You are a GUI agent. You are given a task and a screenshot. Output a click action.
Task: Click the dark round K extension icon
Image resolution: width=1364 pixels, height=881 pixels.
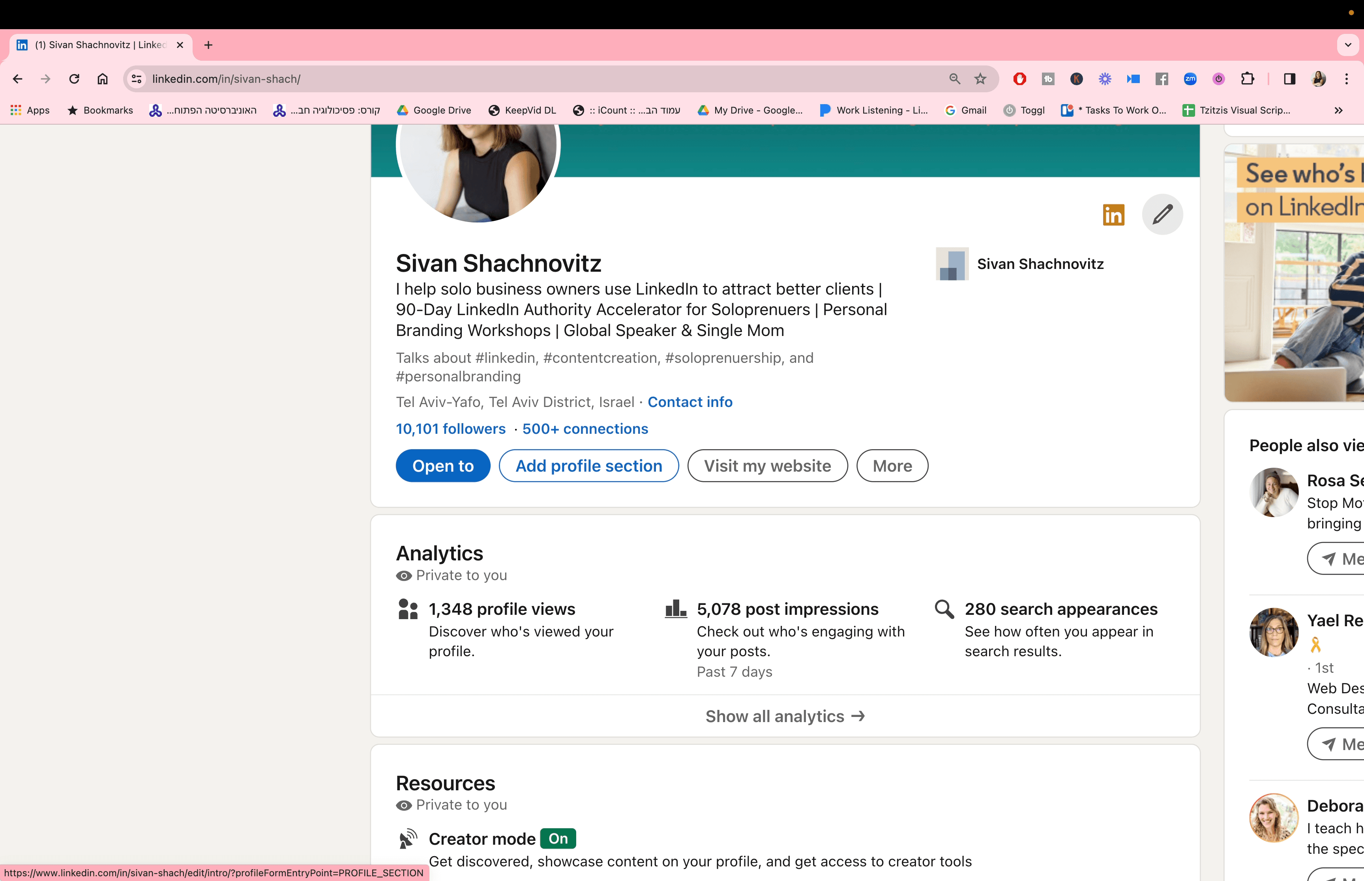pyautogui.click(x=1076, y=79)
